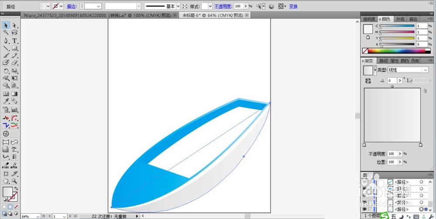
Task: Switch to the 描边 panel tab
Action: pos(413,19)
